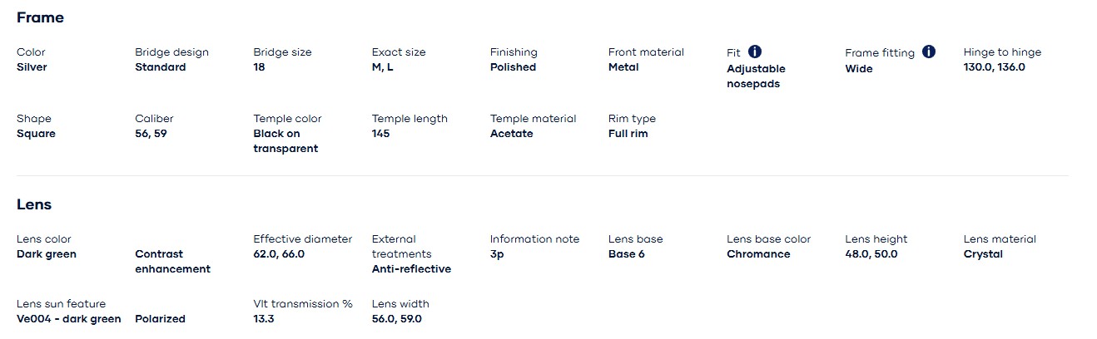Image resolution: width=1097 pixels, height=339 pixels.
Task: Click the Vlt transmission % label
Action: point(303,304)
